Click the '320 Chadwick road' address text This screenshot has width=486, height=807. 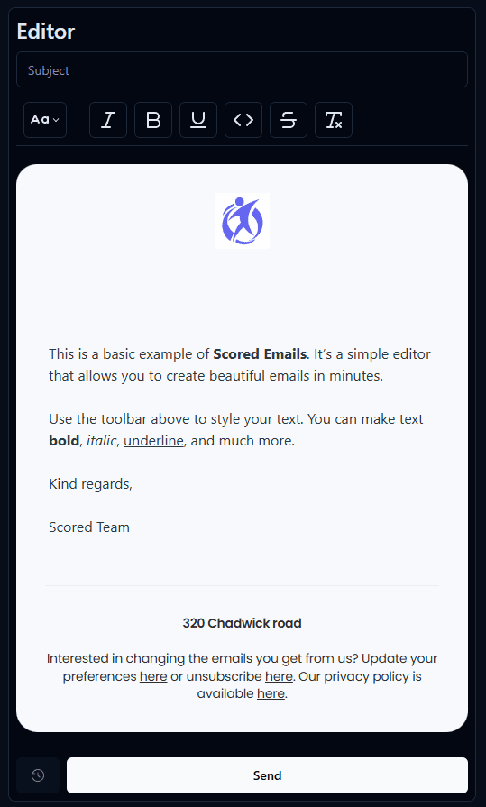pos(242,623)
